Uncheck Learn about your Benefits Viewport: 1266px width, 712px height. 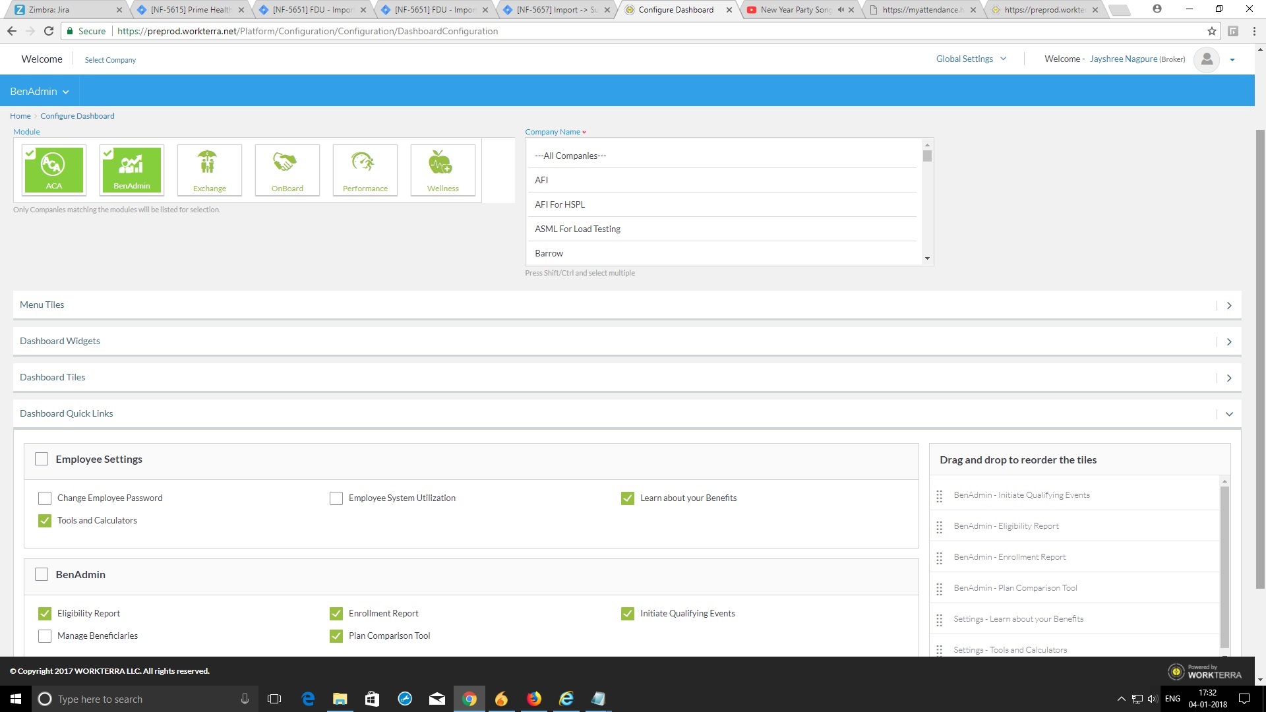pyautogui.click(x=628, y=498)
